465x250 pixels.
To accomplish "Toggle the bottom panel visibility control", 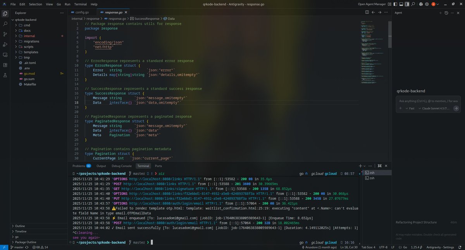I will pyautogui.click(x=402, y=4).
